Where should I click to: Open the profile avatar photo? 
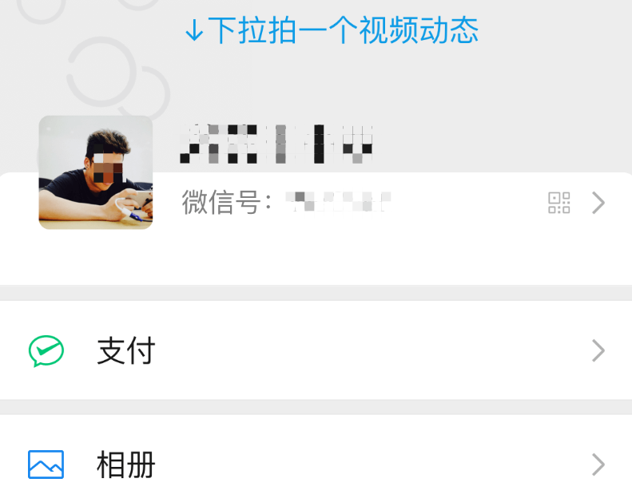[x=96, y=172]
